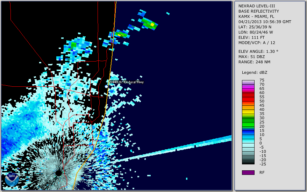The width and height of the screenshot is (307, 192).
Task: Click the purple RF legend swatch
Action: (x=248, y=172)
